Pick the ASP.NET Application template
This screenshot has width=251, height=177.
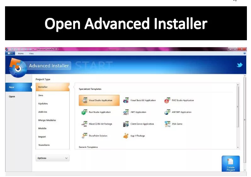(178, 112)
